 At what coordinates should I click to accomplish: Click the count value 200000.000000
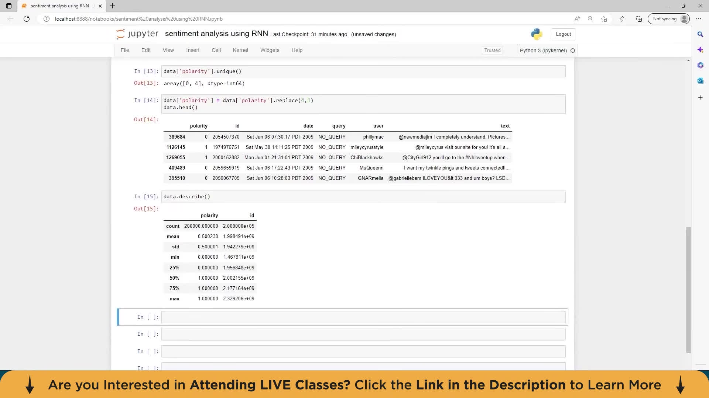click(201, 226)
